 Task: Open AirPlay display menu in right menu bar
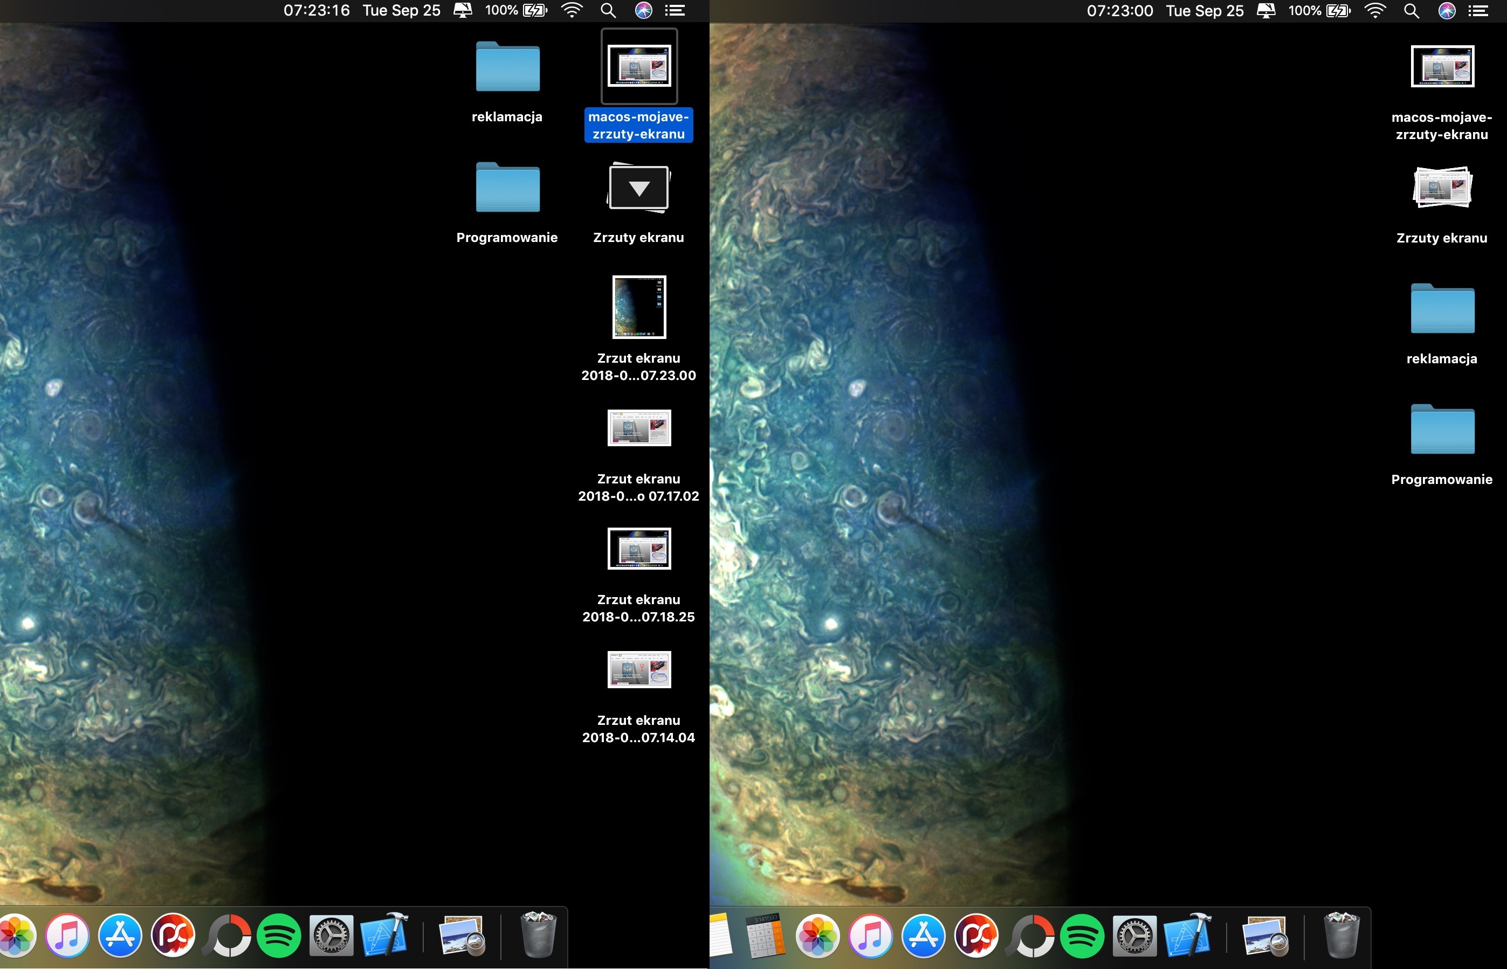(1266, 11)
